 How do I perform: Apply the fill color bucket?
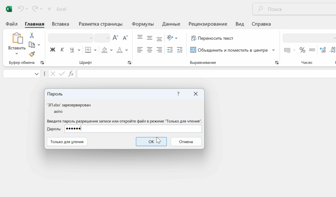[104, 50]
